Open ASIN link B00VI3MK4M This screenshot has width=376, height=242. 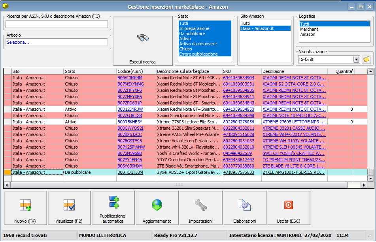click(x=130, y=78)
